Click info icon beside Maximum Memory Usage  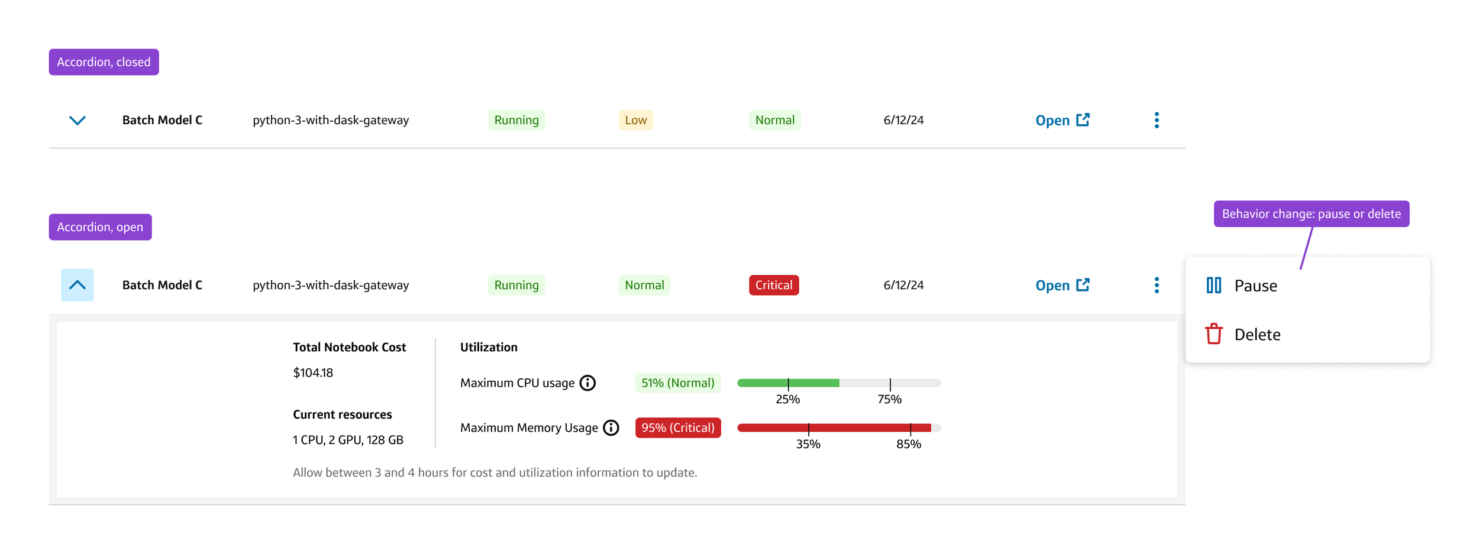(x=611, y=428)
